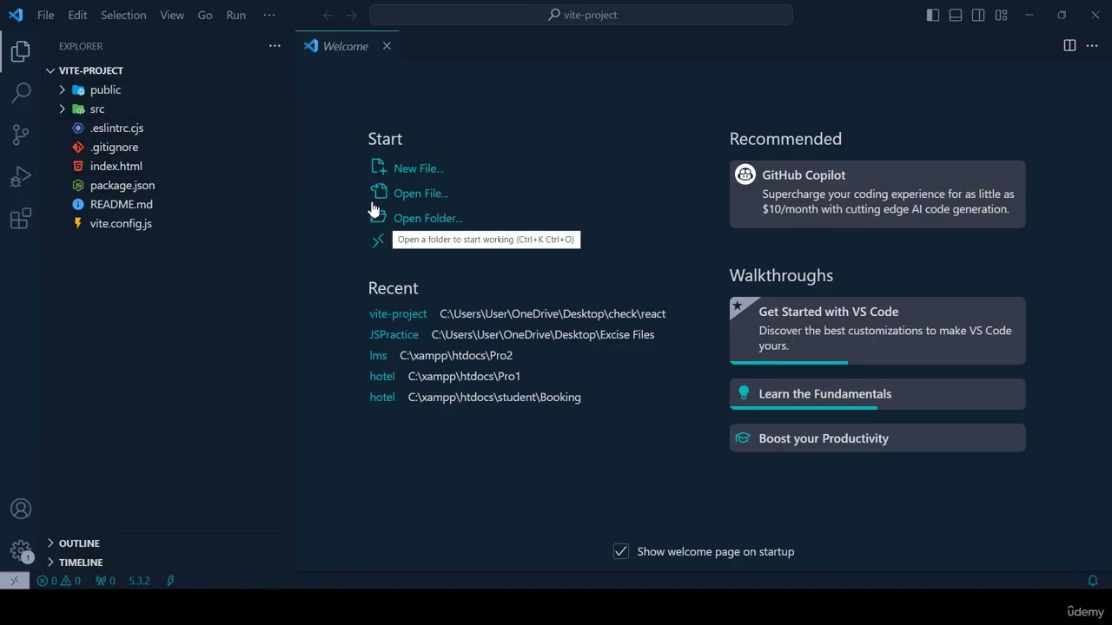The height and width of the screenshot is (625, 1112).
Task: Open the recent vite-project folder
Action: 398,314
